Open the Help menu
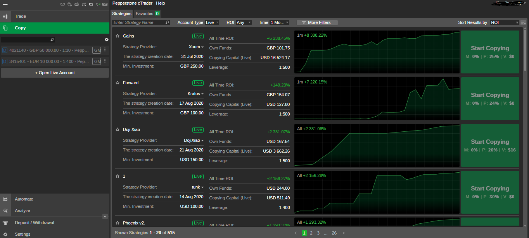Image resolution: width=529 pixels, height=238 pixels. pyautogui.click(x=160, y=3)
